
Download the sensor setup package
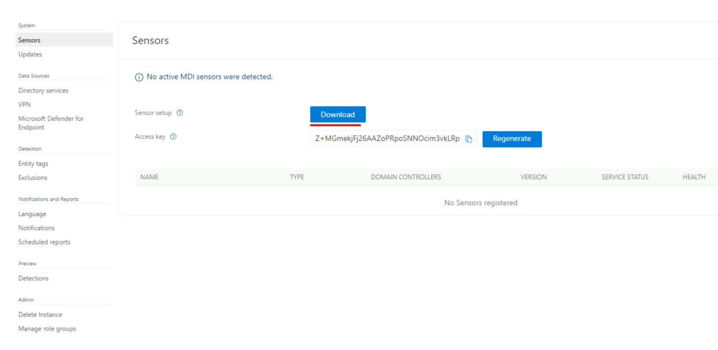click(337, 114)
